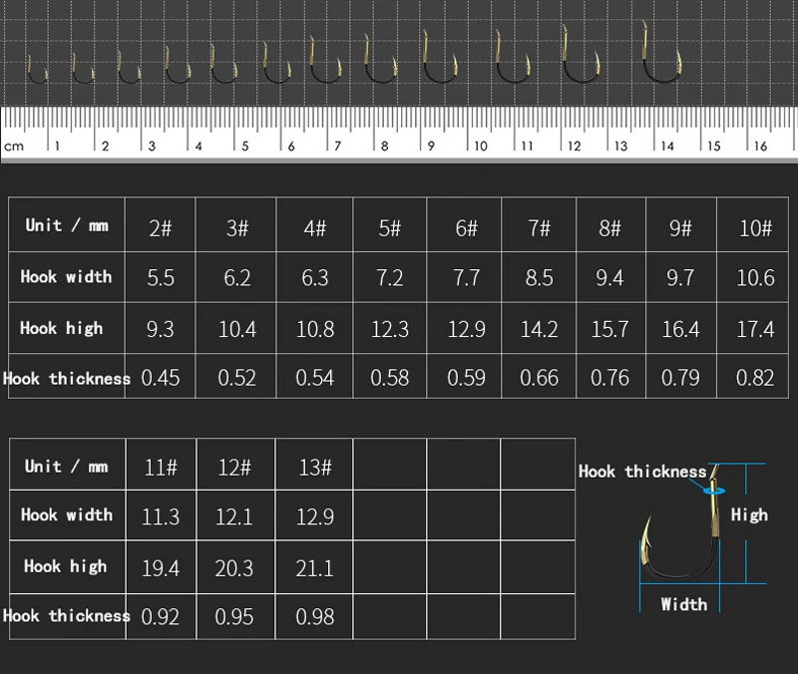Click the "High" label on the hook diagram

coord(750,514)
